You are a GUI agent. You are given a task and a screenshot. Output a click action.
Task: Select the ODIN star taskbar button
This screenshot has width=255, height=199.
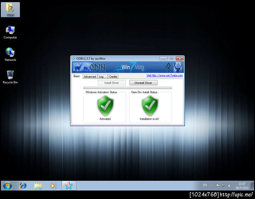tap(69, 186)
